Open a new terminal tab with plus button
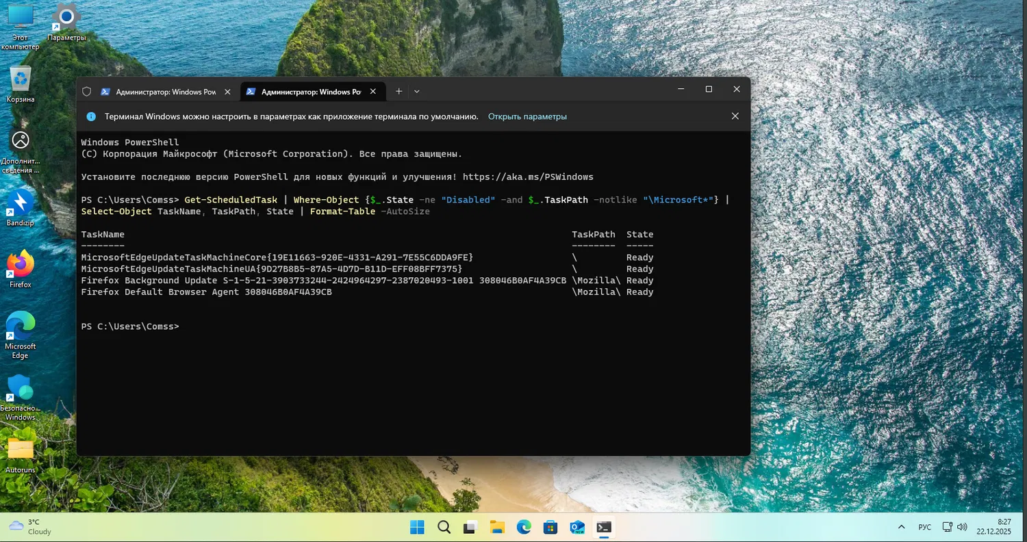Screen dimensions: 1027x542 (398, 91)
